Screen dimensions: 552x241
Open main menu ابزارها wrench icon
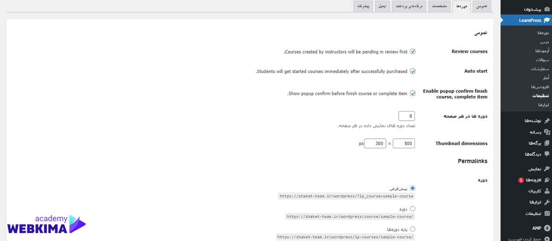click(546, 202)
